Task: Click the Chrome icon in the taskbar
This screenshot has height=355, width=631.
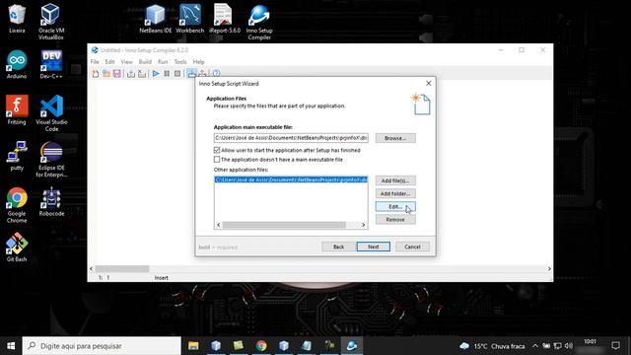Action: pos(261,346)
